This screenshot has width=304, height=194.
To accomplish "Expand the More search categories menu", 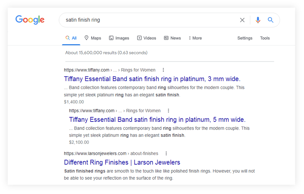I will 195,38.
